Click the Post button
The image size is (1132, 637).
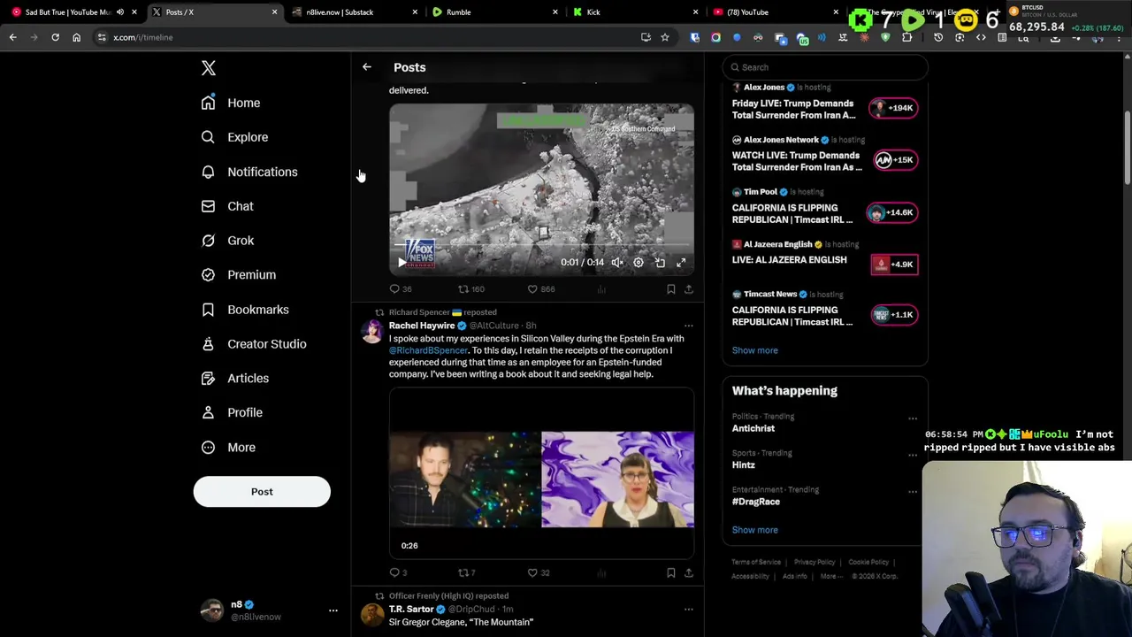(262, 492)
